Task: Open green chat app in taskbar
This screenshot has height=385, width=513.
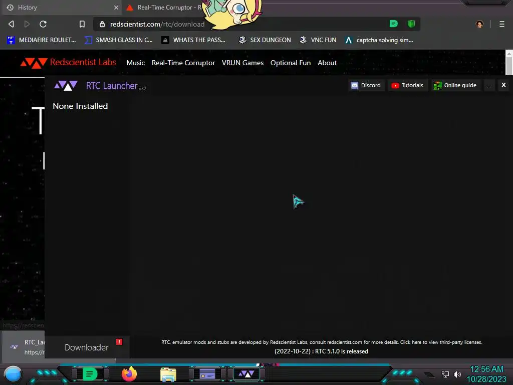Action: [x=90, y=374]
